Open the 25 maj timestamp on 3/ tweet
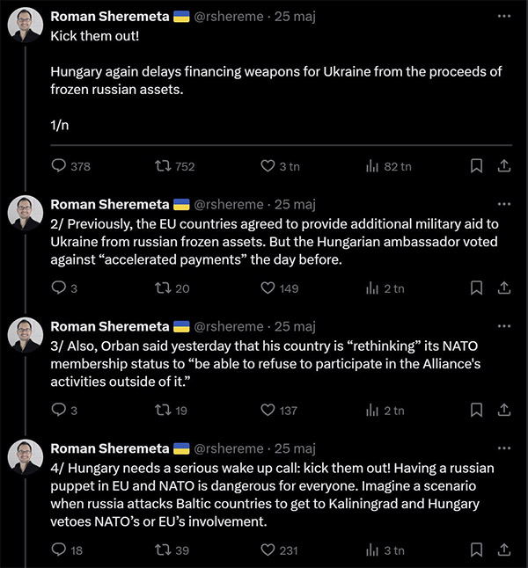Screen dimensions: 528x568 click(x=295, y=326)
